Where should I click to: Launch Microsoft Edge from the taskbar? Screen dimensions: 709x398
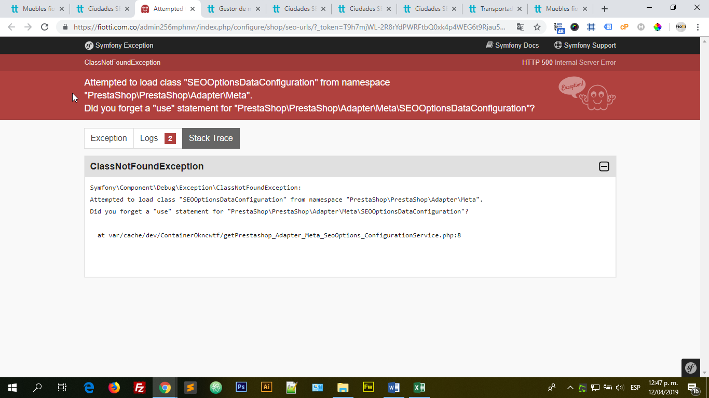click(x=89, y=388)
